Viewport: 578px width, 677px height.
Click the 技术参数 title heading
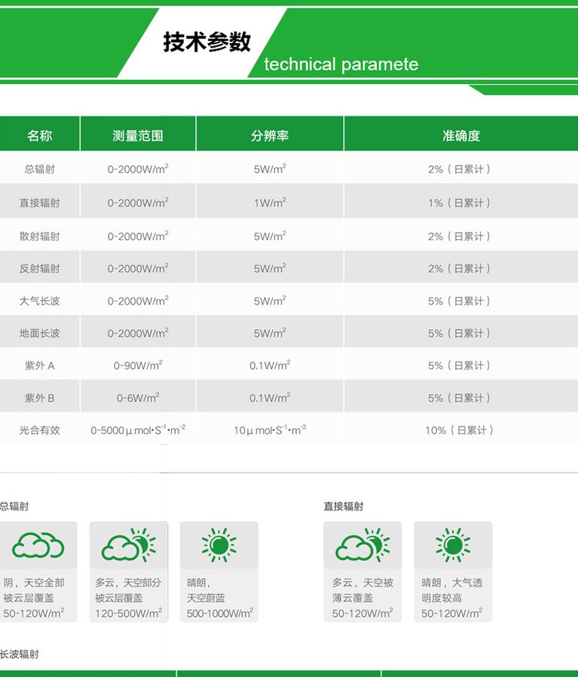207,42
